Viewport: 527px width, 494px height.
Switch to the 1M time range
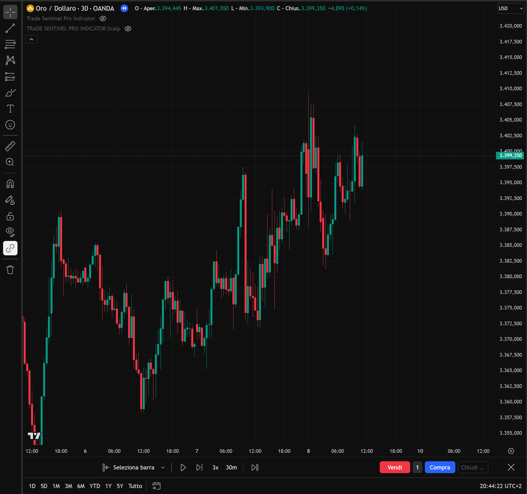pyautogui.click(x=56, y=486)
